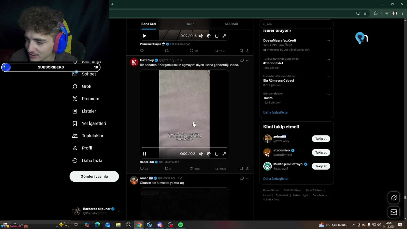The height and width of the screenshot is (229, 407).
Task: Open Topluluklar in the sidebar
Action: point(88,136)
